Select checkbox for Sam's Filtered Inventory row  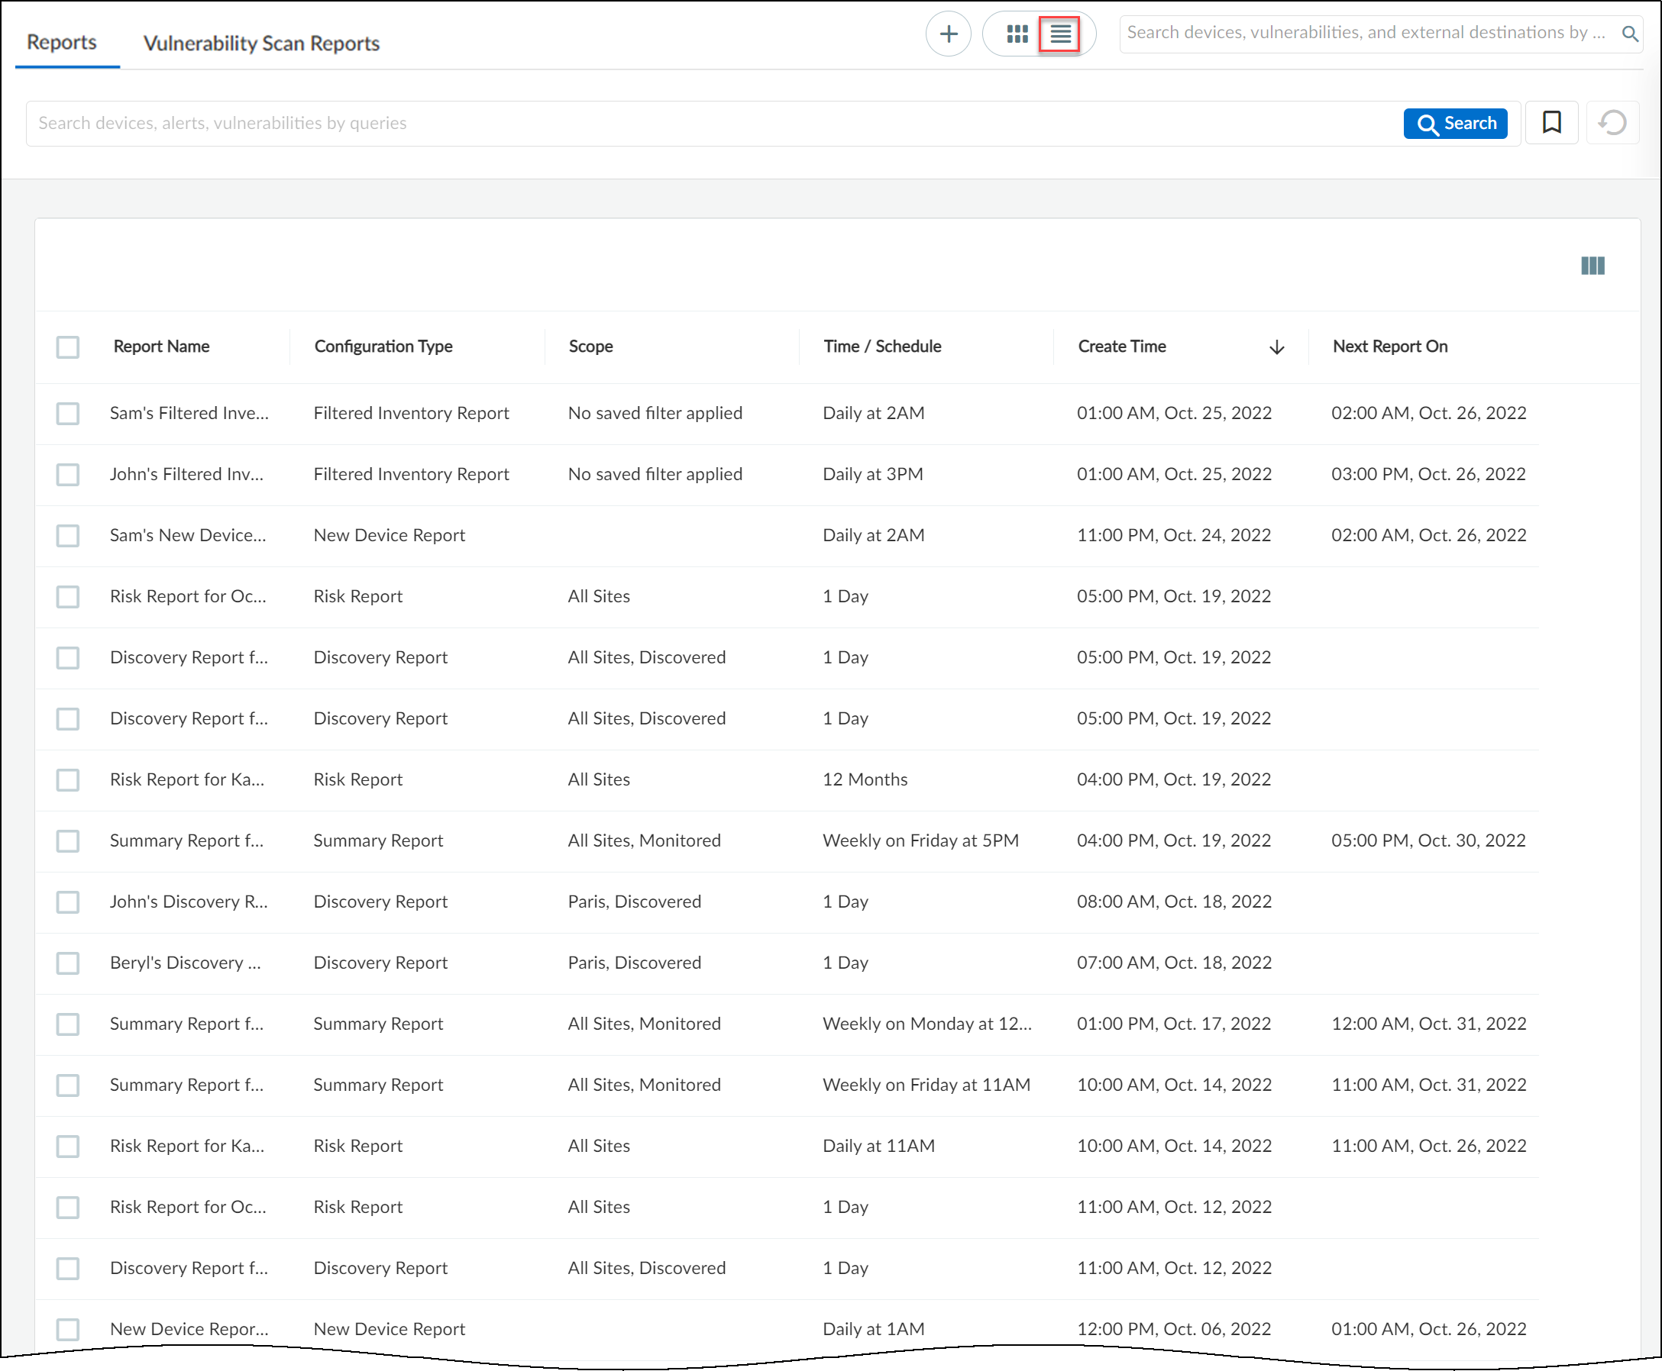coord(68,413)
